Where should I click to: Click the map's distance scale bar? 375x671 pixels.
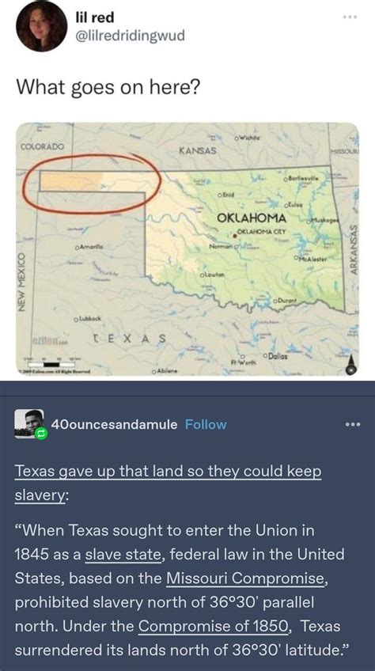point(51,364)
